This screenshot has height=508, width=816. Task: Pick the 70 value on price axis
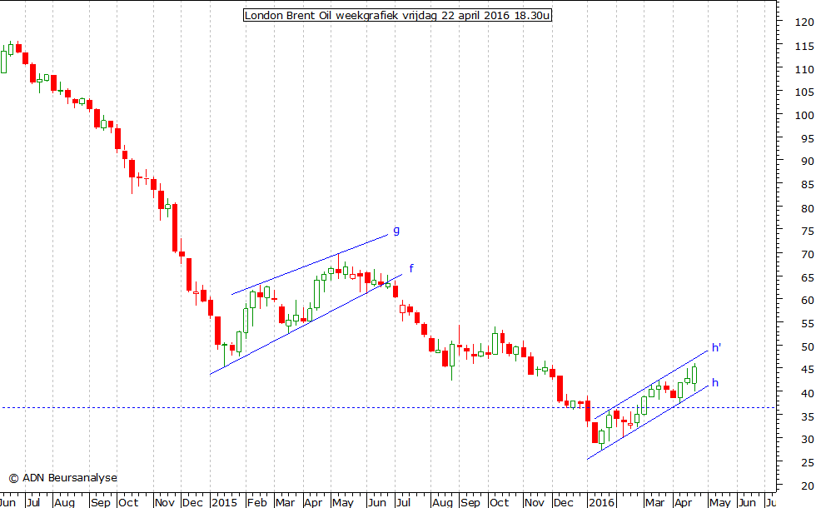[807, 255]
